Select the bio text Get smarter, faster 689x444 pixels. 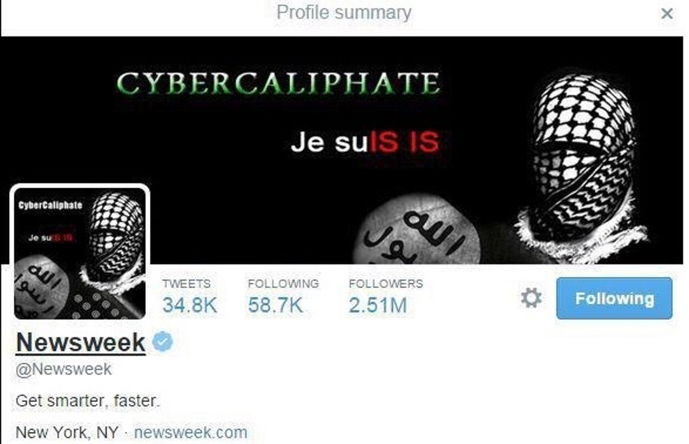click(88, 400)
